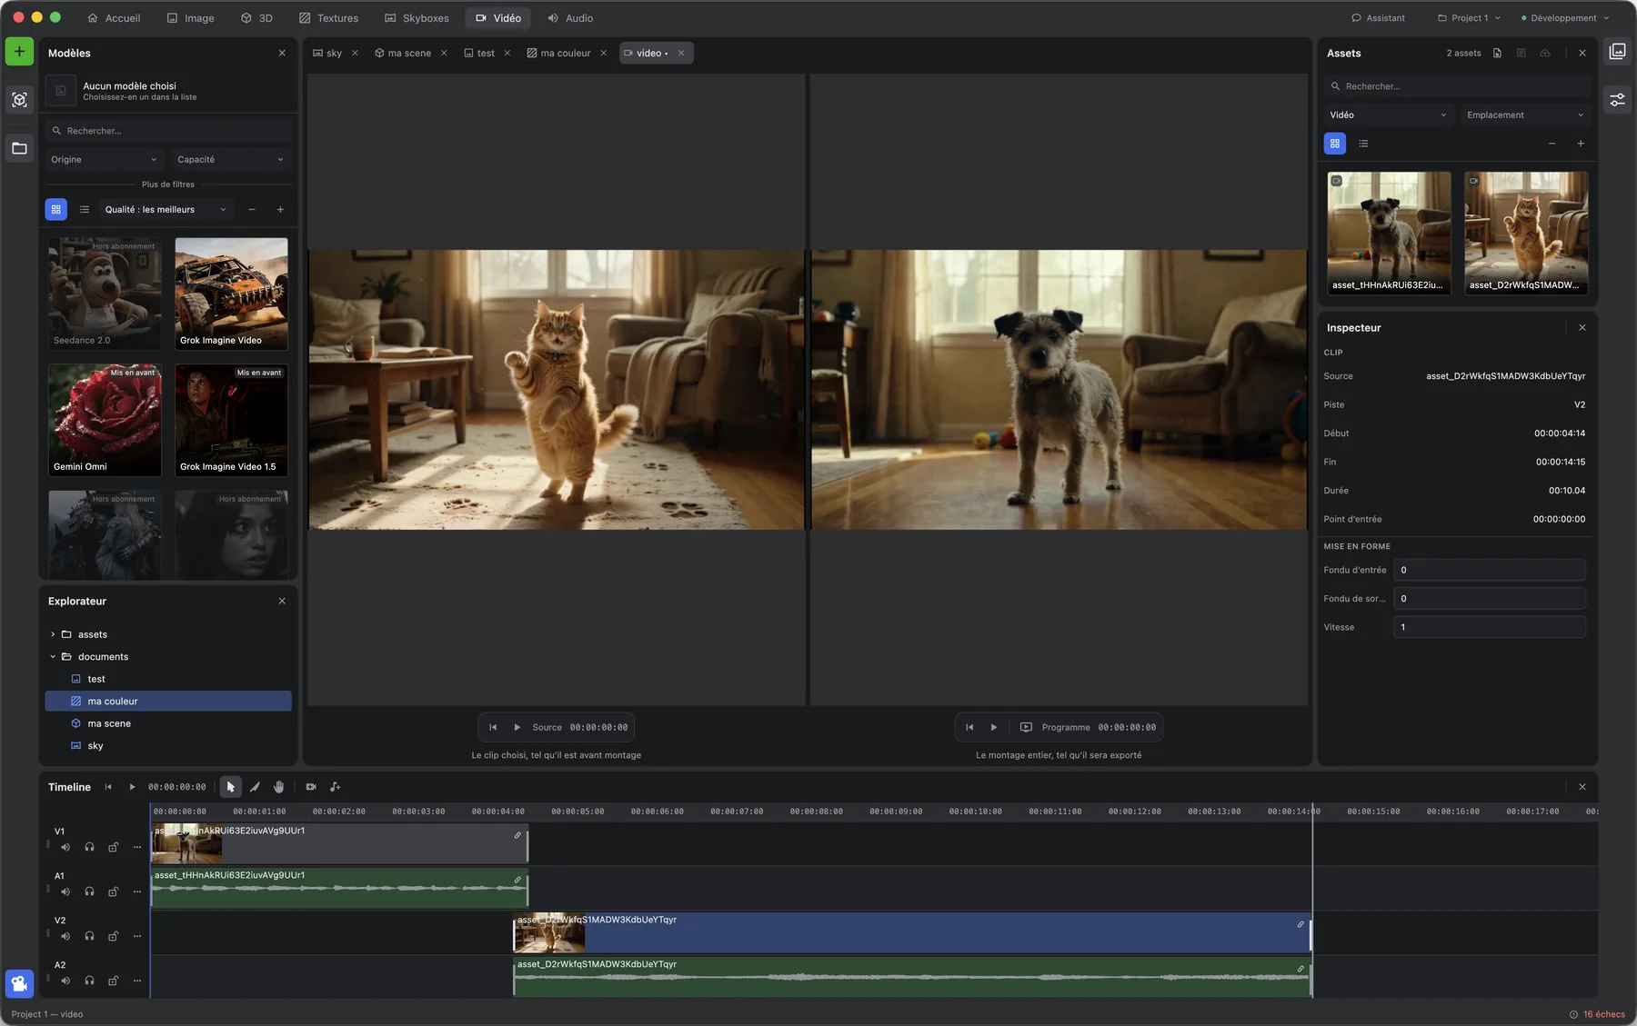Solo the A1 track with headphones

[x=89, y=892]
